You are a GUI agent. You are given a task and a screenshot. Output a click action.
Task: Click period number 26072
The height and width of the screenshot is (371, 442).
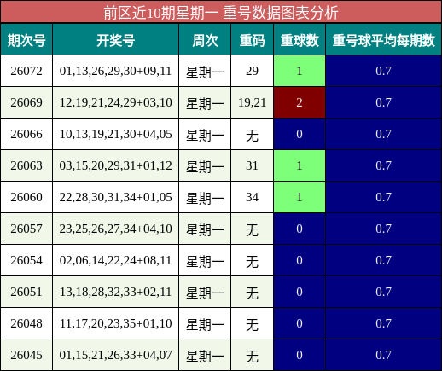point(26,71)
